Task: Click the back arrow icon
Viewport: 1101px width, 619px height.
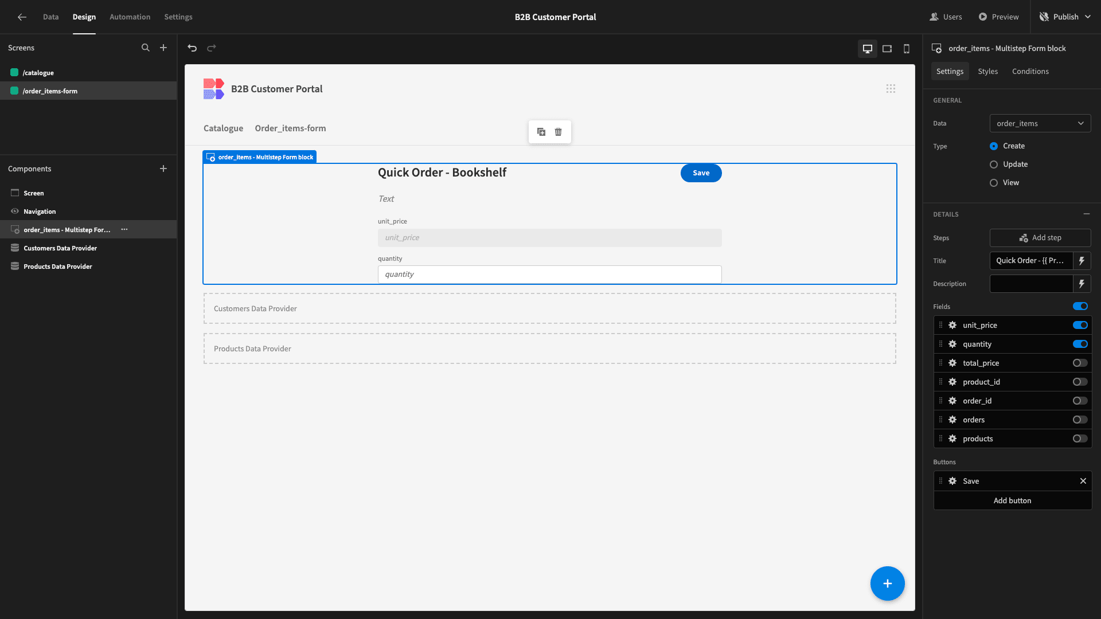Action: pos(22,17)
